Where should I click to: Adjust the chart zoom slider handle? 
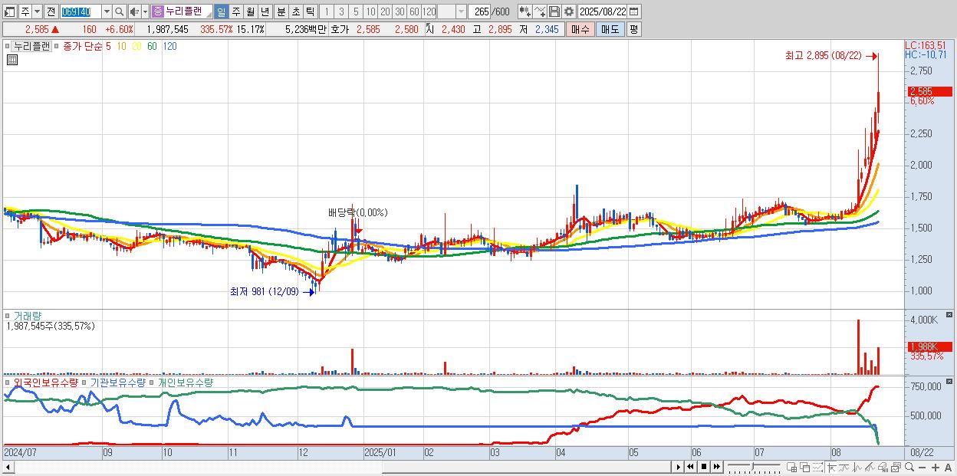(753, 467)
